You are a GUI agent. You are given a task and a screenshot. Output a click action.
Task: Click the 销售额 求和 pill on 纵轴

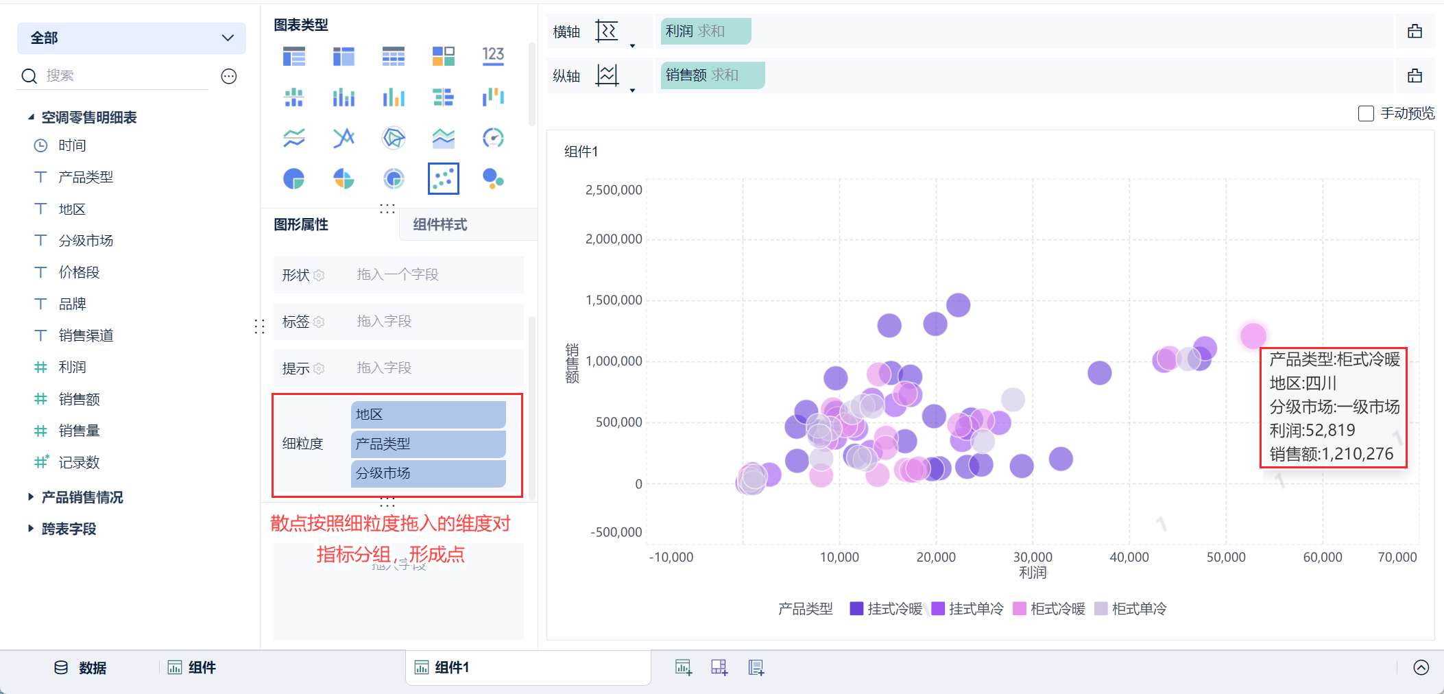(x=712, y=75)
